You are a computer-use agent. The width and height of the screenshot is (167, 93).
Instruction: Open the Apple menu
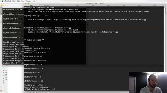click(3, 1)
